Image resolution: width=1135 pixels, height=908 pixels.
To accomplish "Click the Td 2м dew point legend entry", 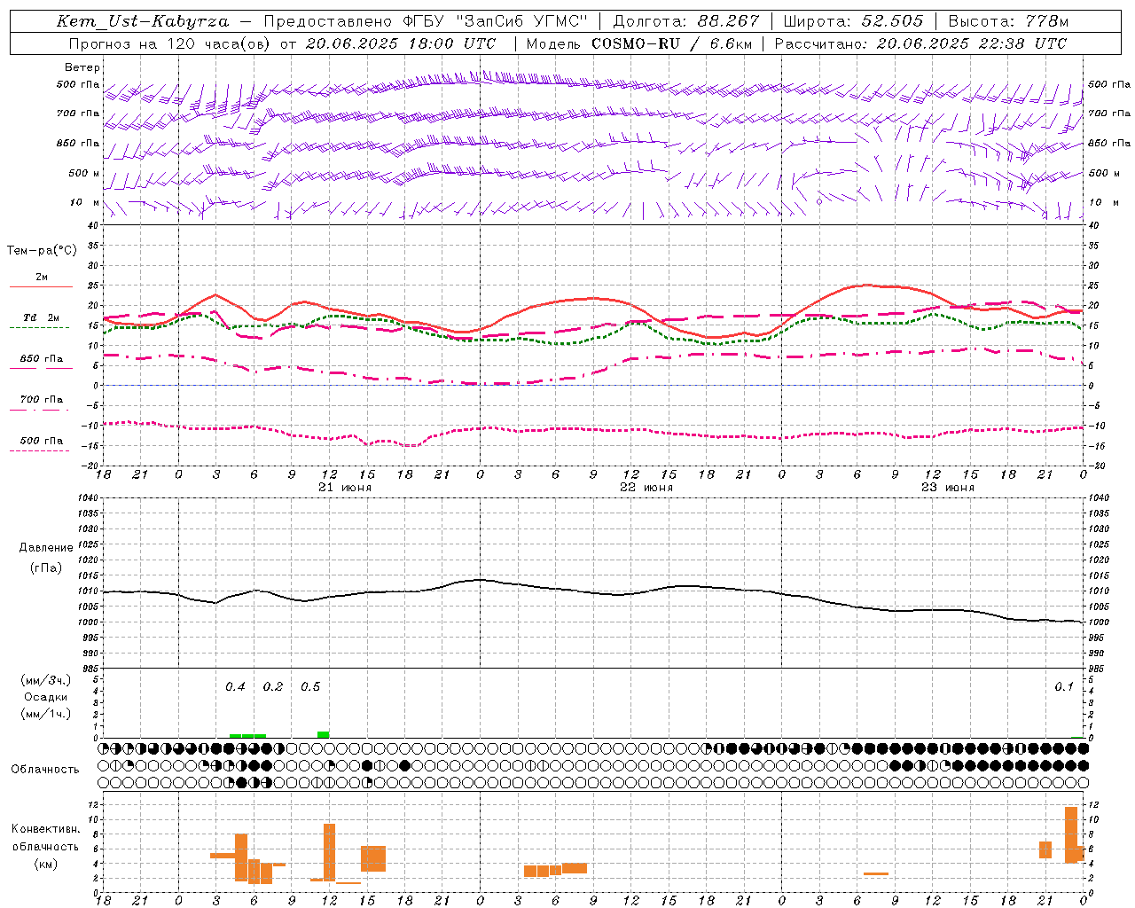I will (41, 317).
